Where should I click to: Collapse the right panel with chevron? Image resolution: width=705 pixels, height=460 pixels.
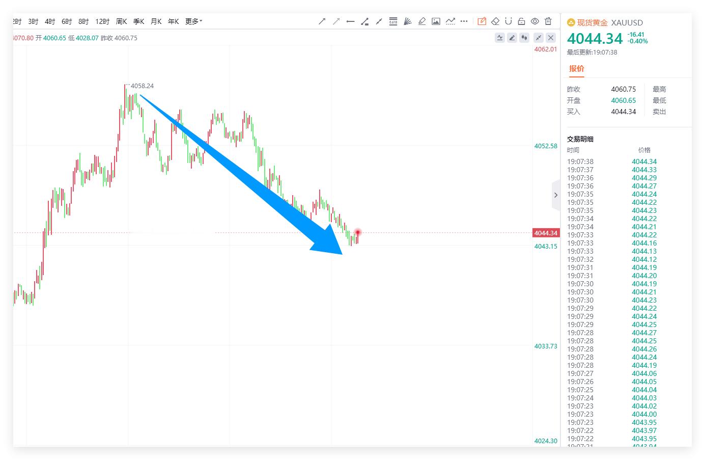coord(555,195)
